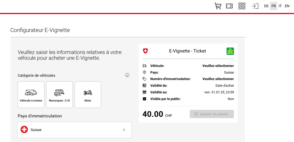
Task: Click the Validité du calendar icon
Action: (144, 85)
